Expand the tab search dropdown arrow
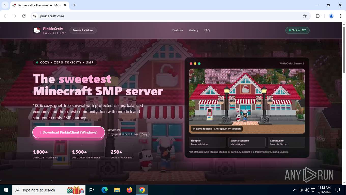346x195 pixels. click(5, 5)
